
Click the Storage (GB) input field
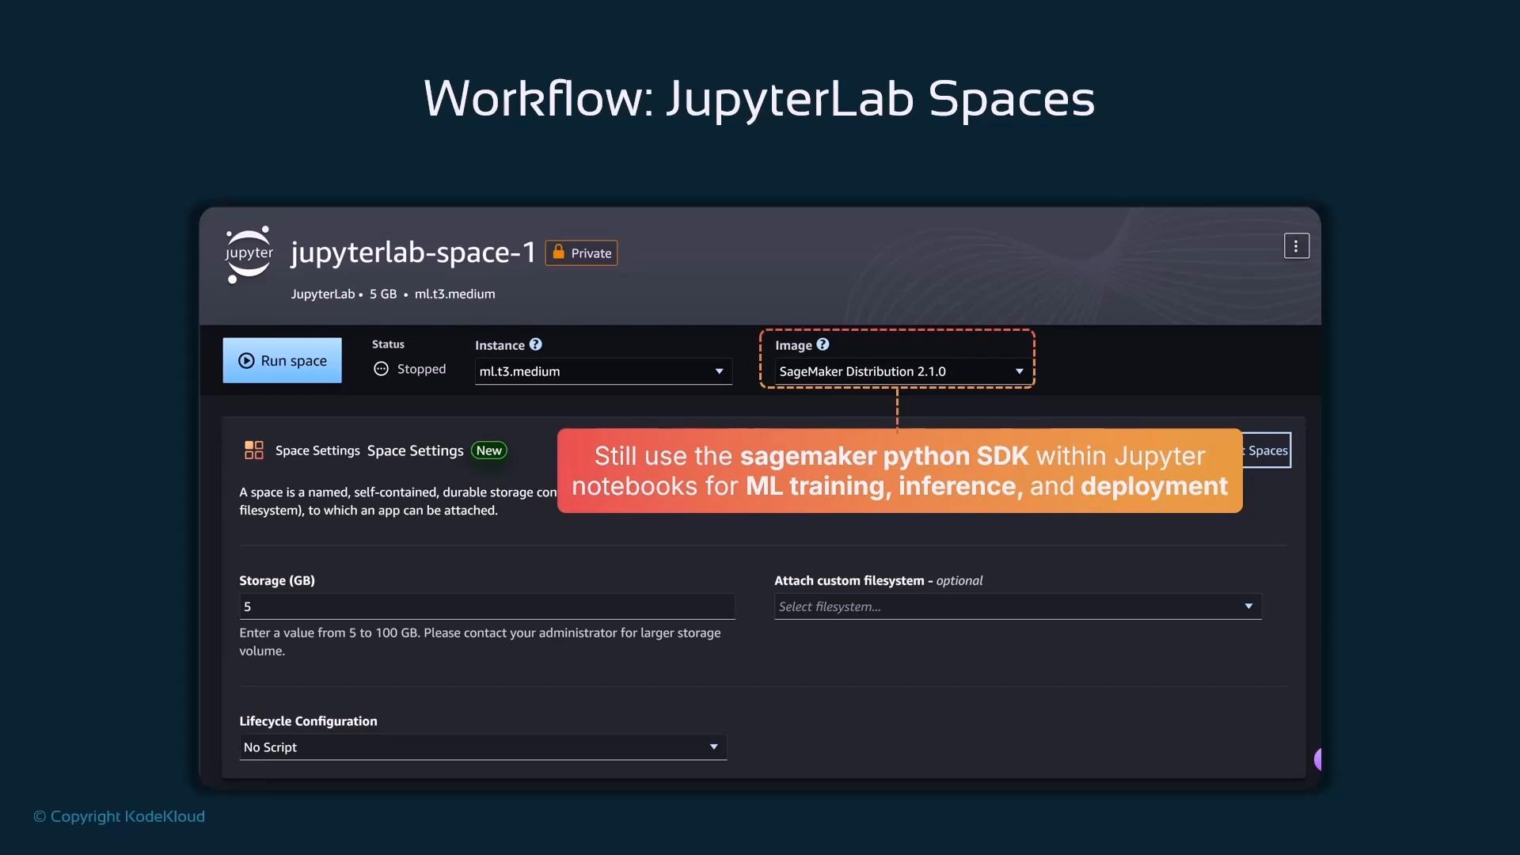487,606
